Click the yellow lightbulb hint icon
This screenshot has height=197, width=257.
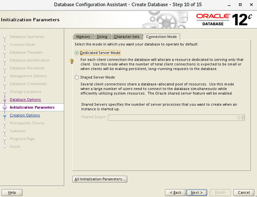(72, 61)
